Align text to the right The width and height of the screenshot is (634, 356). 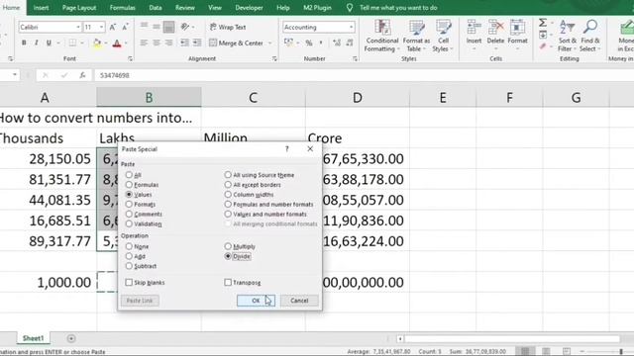tap(169, 43)
